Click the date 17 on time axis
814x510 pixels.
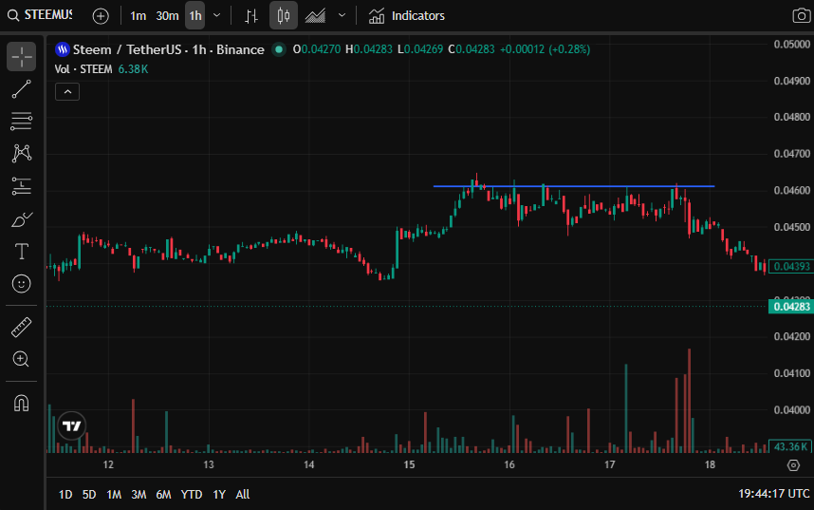coord(609,464)
